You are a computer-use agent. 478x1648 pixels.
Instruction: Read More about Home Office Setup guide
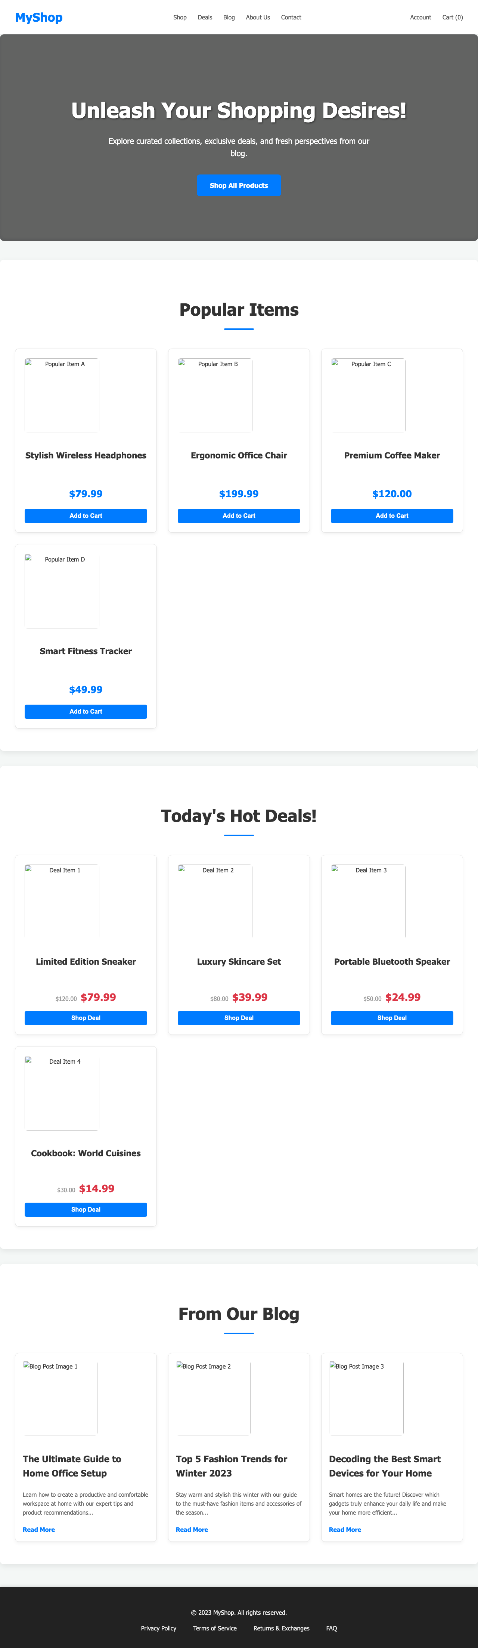point(38,1530)
